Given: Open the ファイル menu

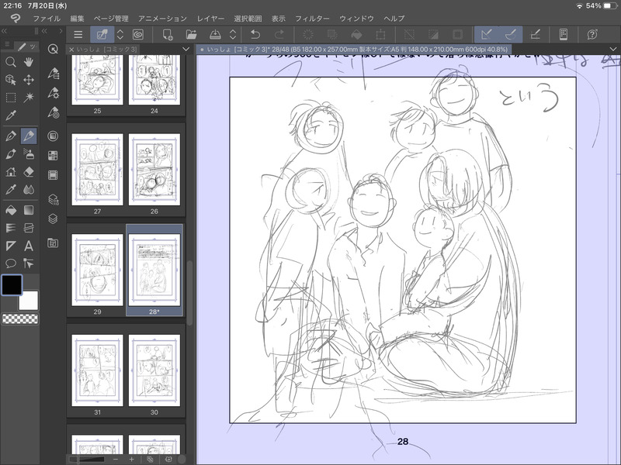Looking at the screenshot, I should click(x=47, y=18).
